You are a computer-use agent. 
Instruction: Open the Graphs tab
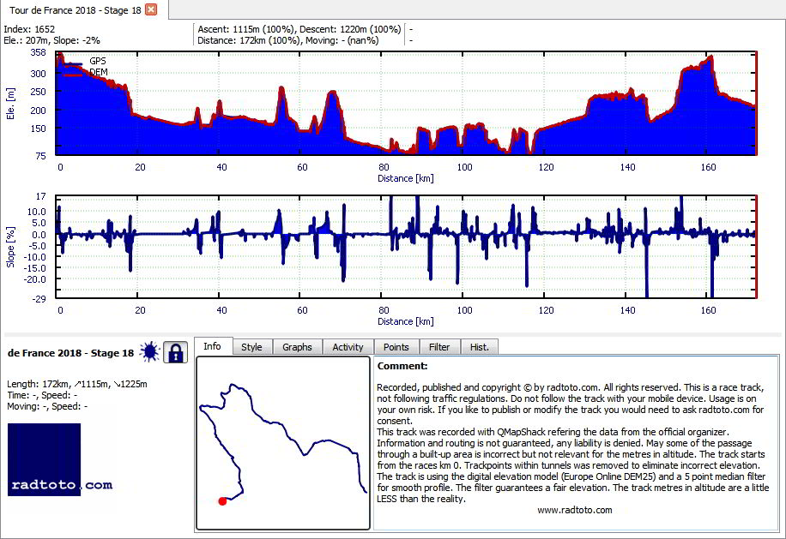297,347
